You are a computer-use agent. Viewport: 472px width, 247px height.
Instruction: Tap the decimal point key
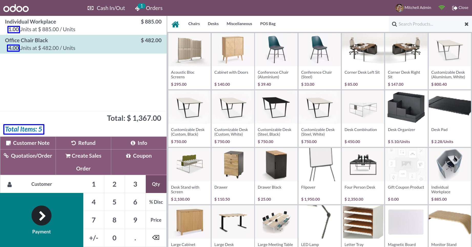pyautogui.click(x=135, y=238)
